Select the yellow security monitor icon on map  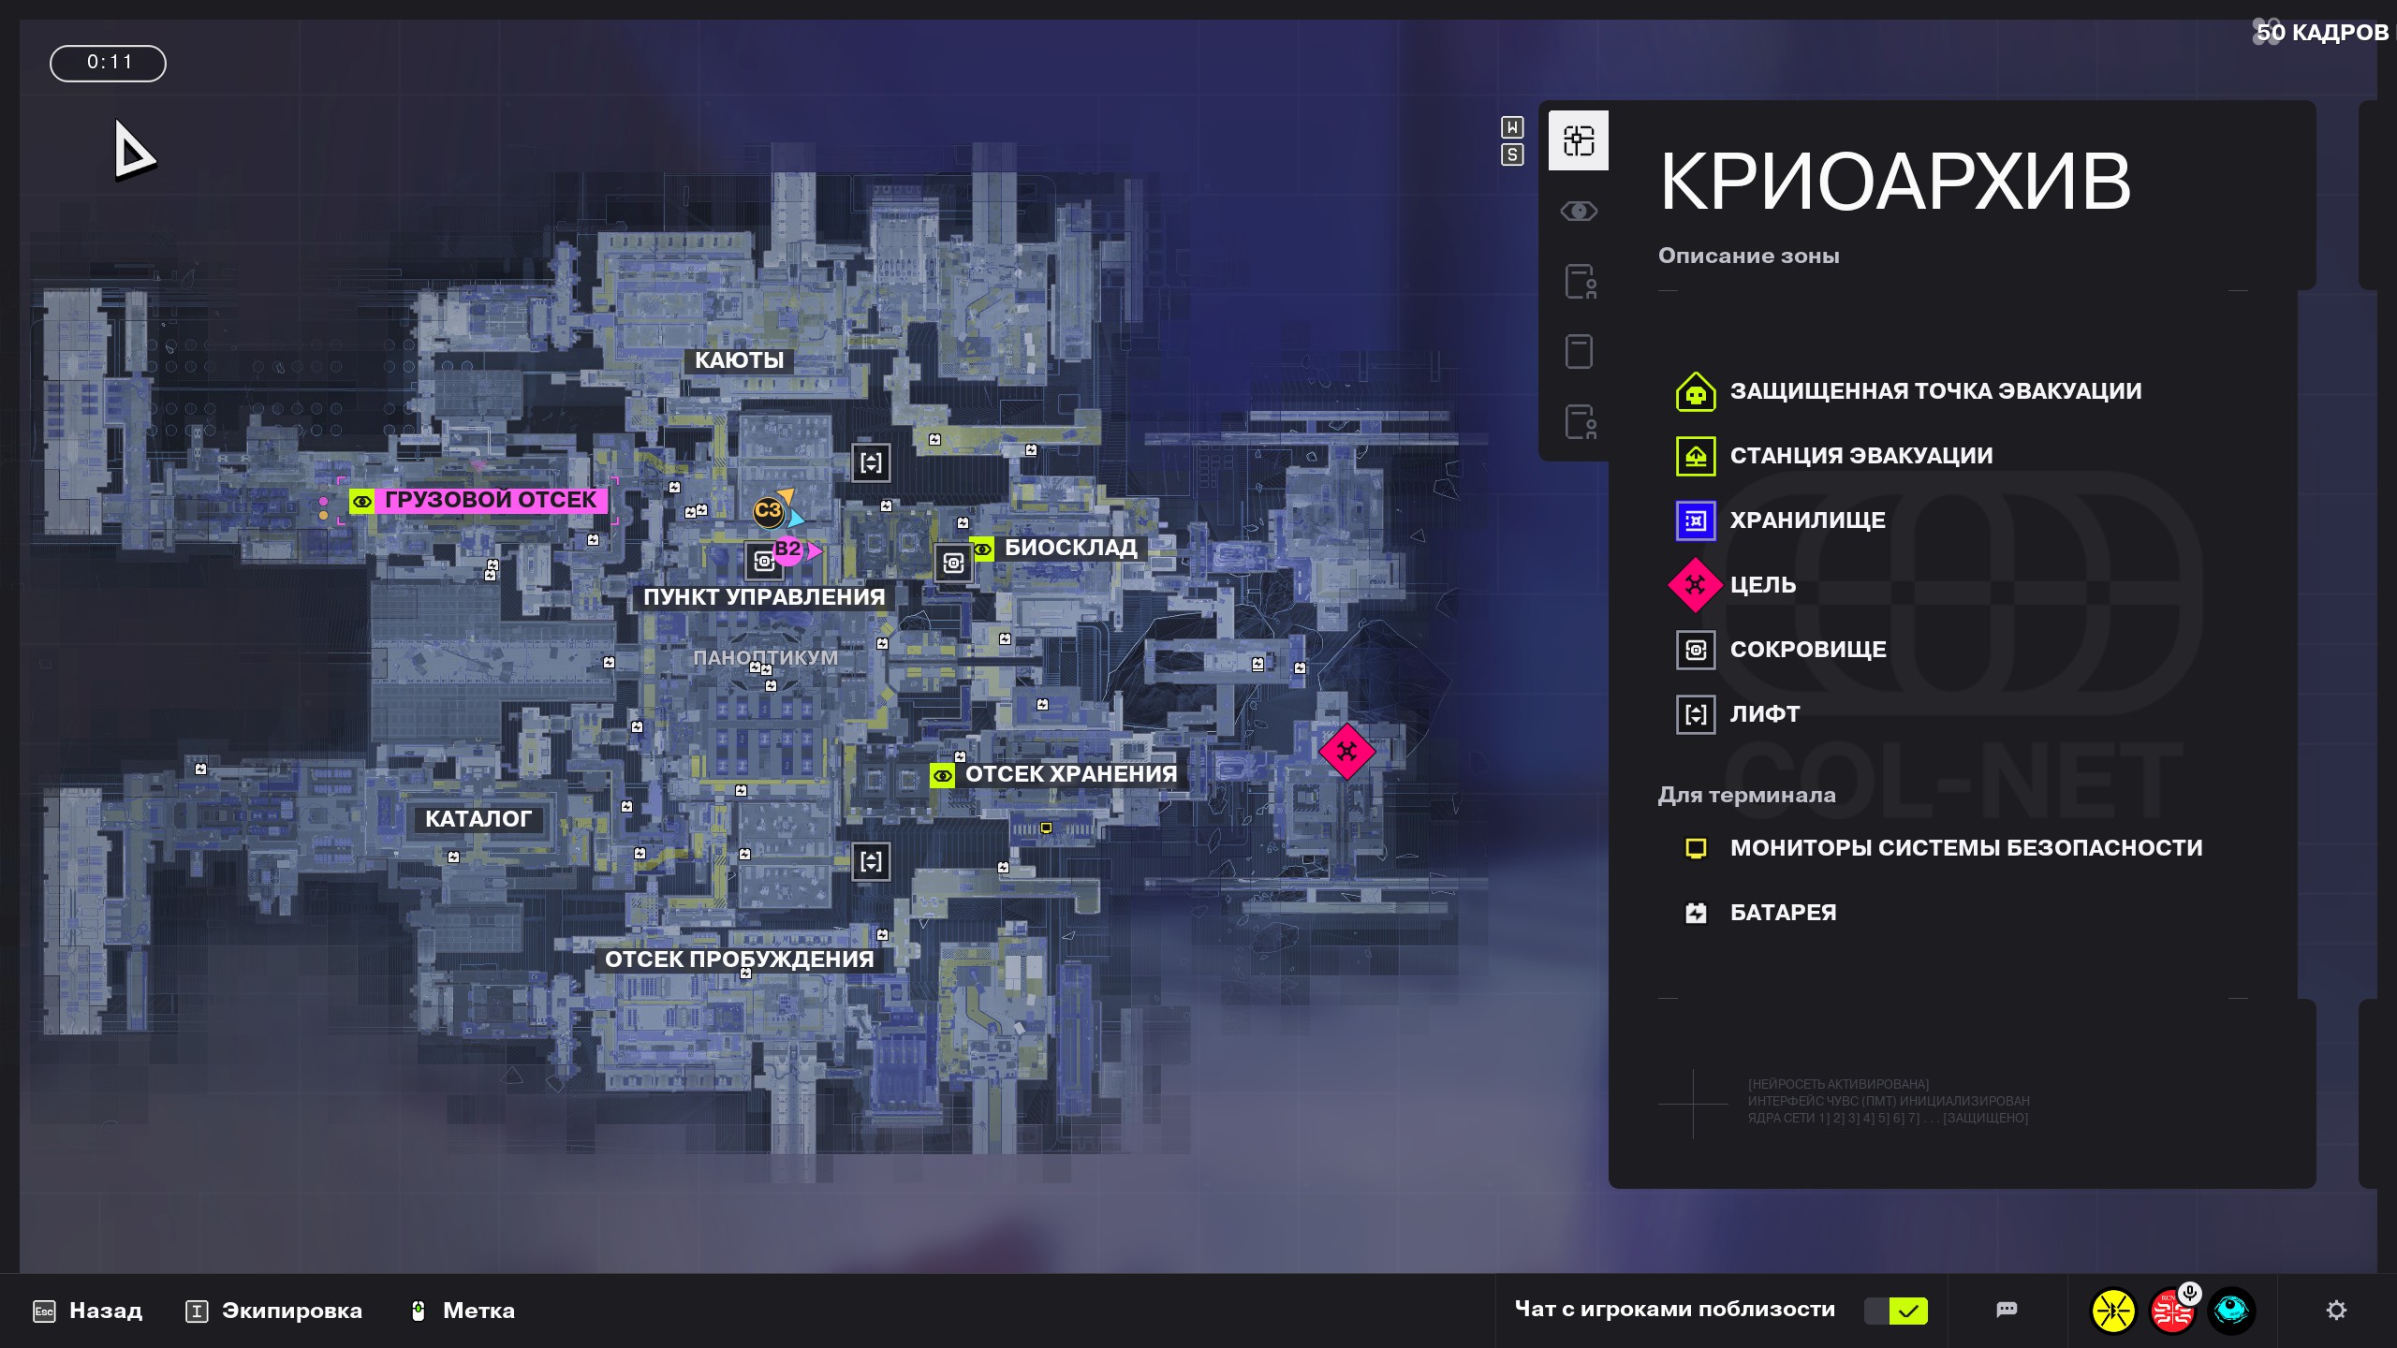click(1046, 828)
